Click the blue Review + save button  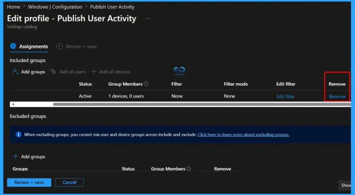click(x=29, y=182)
